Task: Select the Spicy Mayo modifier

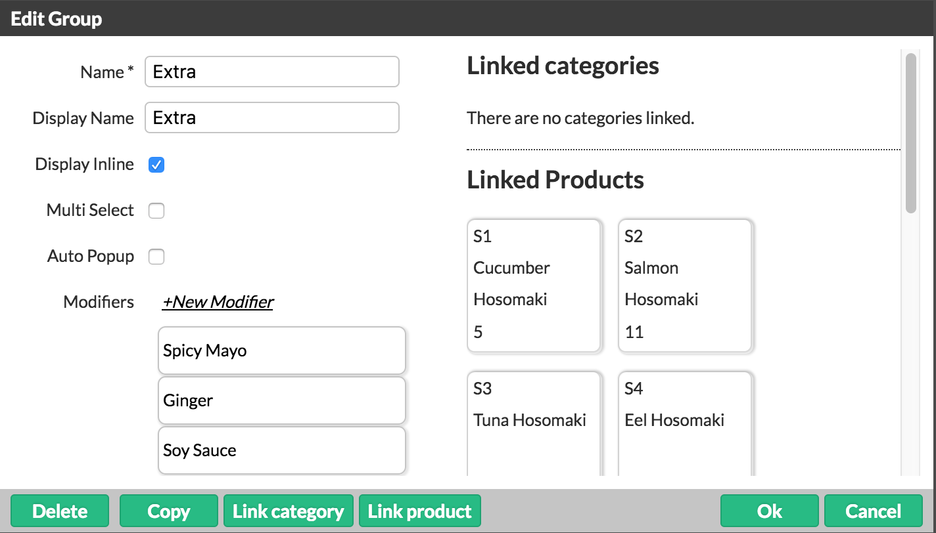Action: point(282,351)
